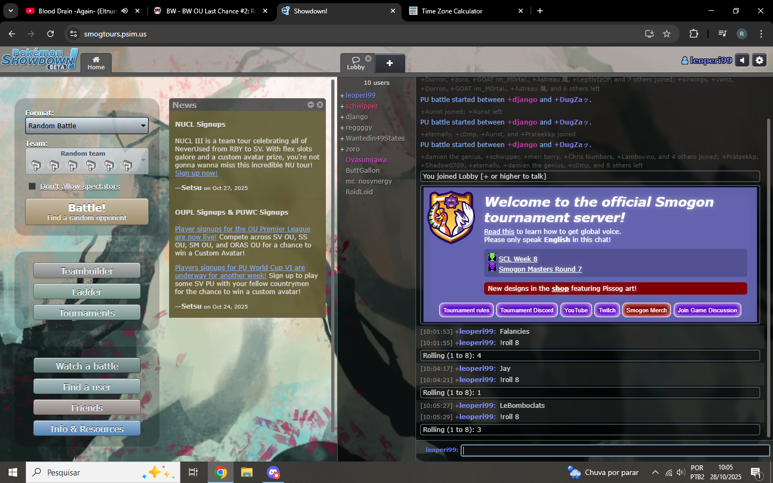Mute sound with the speaker button
This screenshot has width=773, height=483.
coord(742,61)
